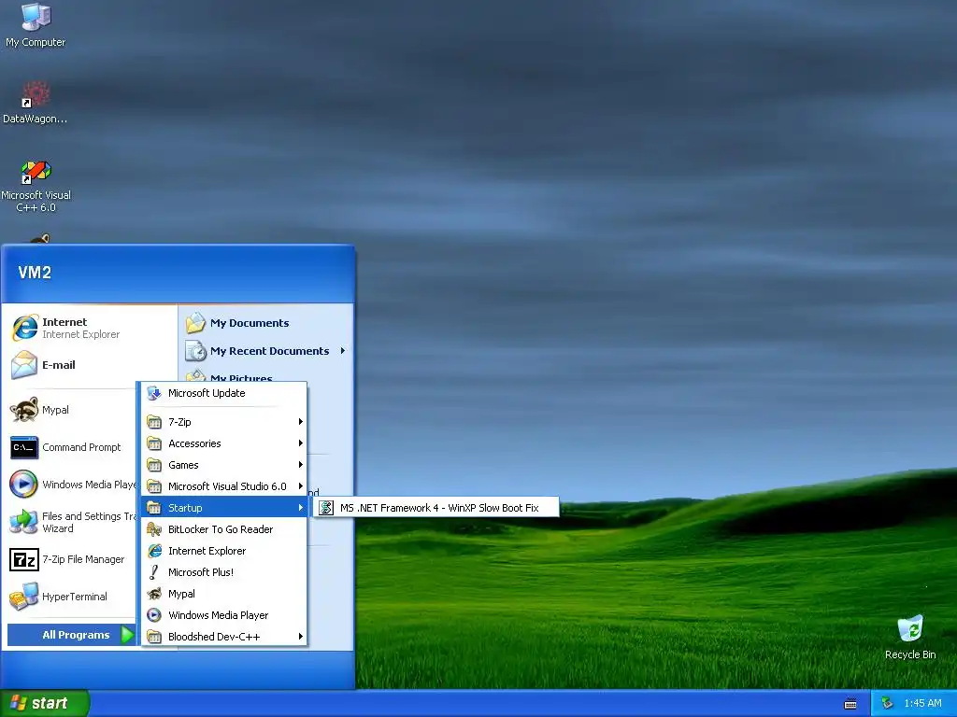
Task: Click the Microsoft Plus! exclamation icon
Action: point(154,572)
